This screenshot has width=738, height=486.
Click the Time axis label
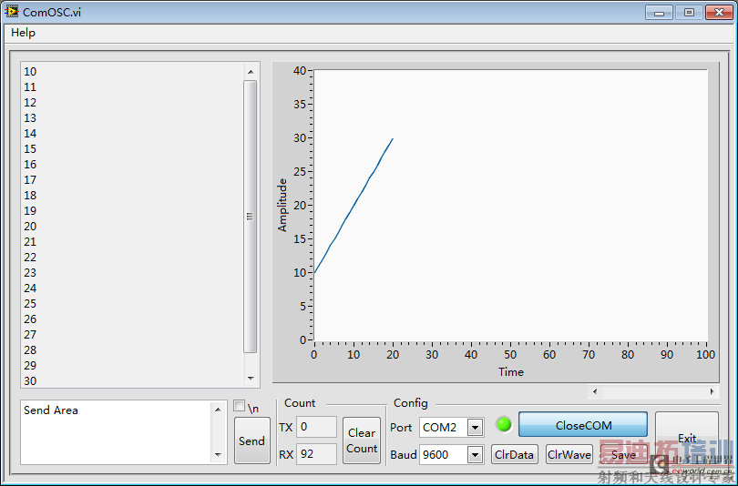tap(510, 372)
